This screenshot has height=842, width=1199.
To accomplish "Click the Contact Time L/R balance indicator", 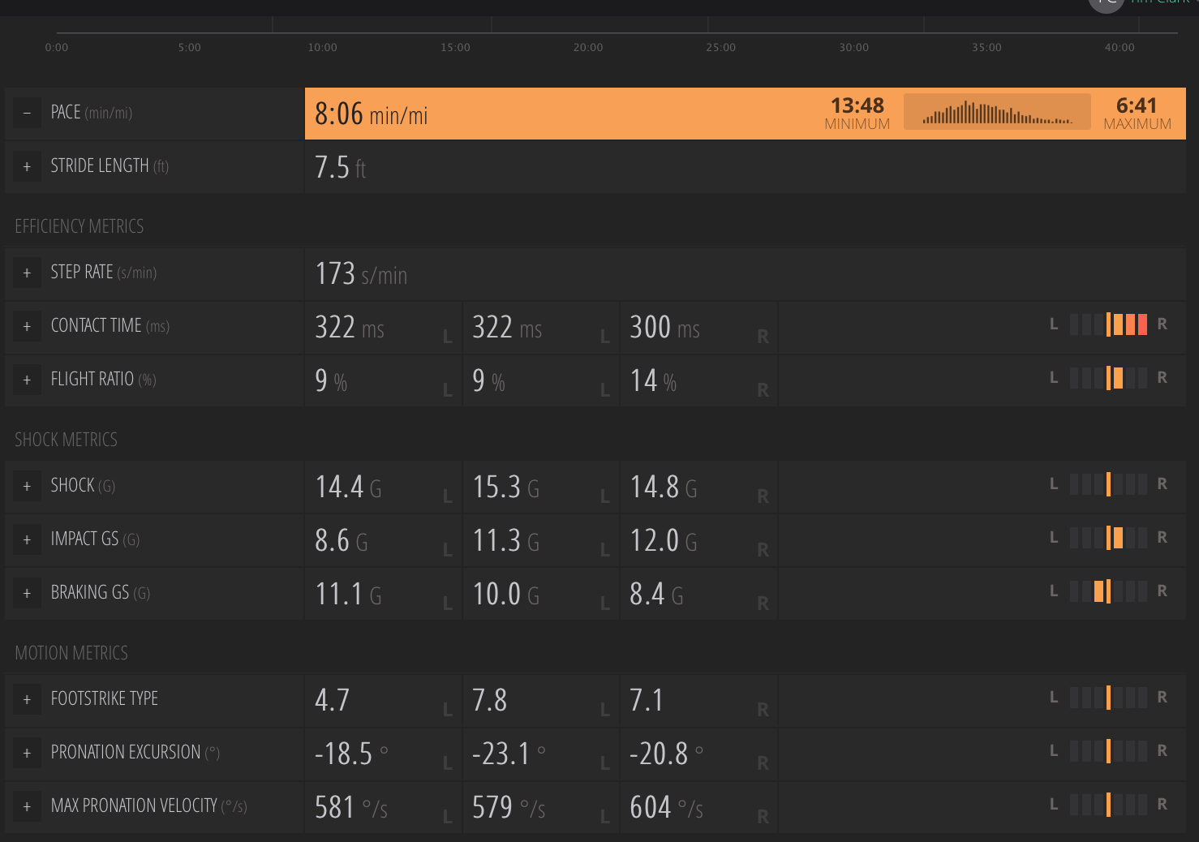I will (x=1108, y=324).
